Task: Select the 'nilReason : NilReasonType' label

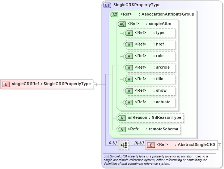Action: (x=155, y=117)
